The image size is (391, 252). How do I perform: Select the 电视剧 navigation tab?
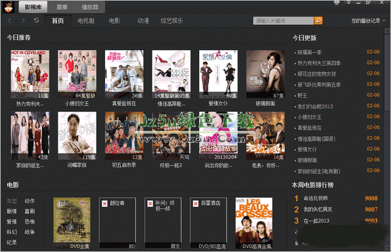[x=86, y=21]
